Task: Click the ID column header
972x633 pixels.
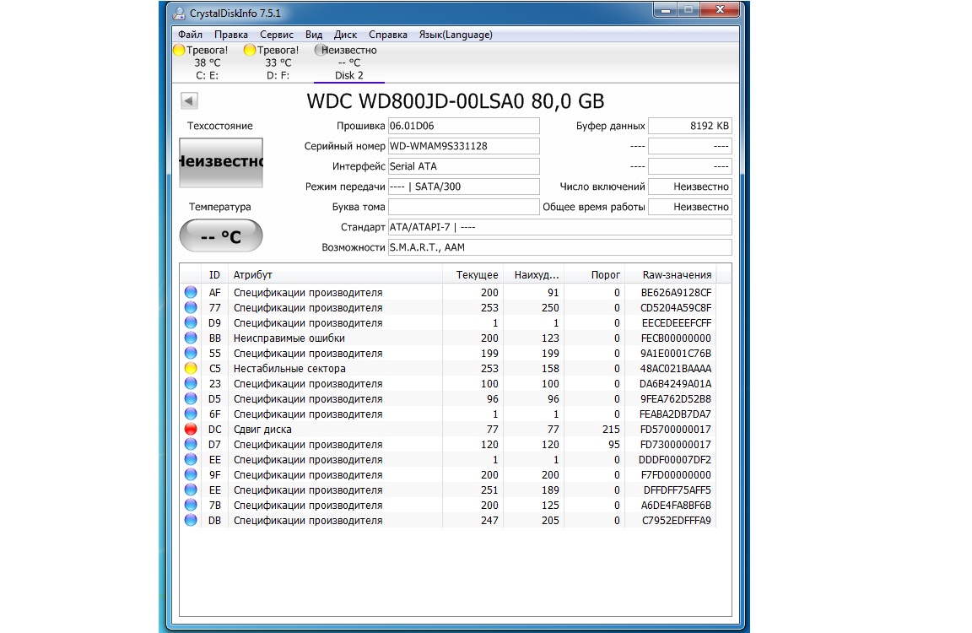Action: click(214, 274)
